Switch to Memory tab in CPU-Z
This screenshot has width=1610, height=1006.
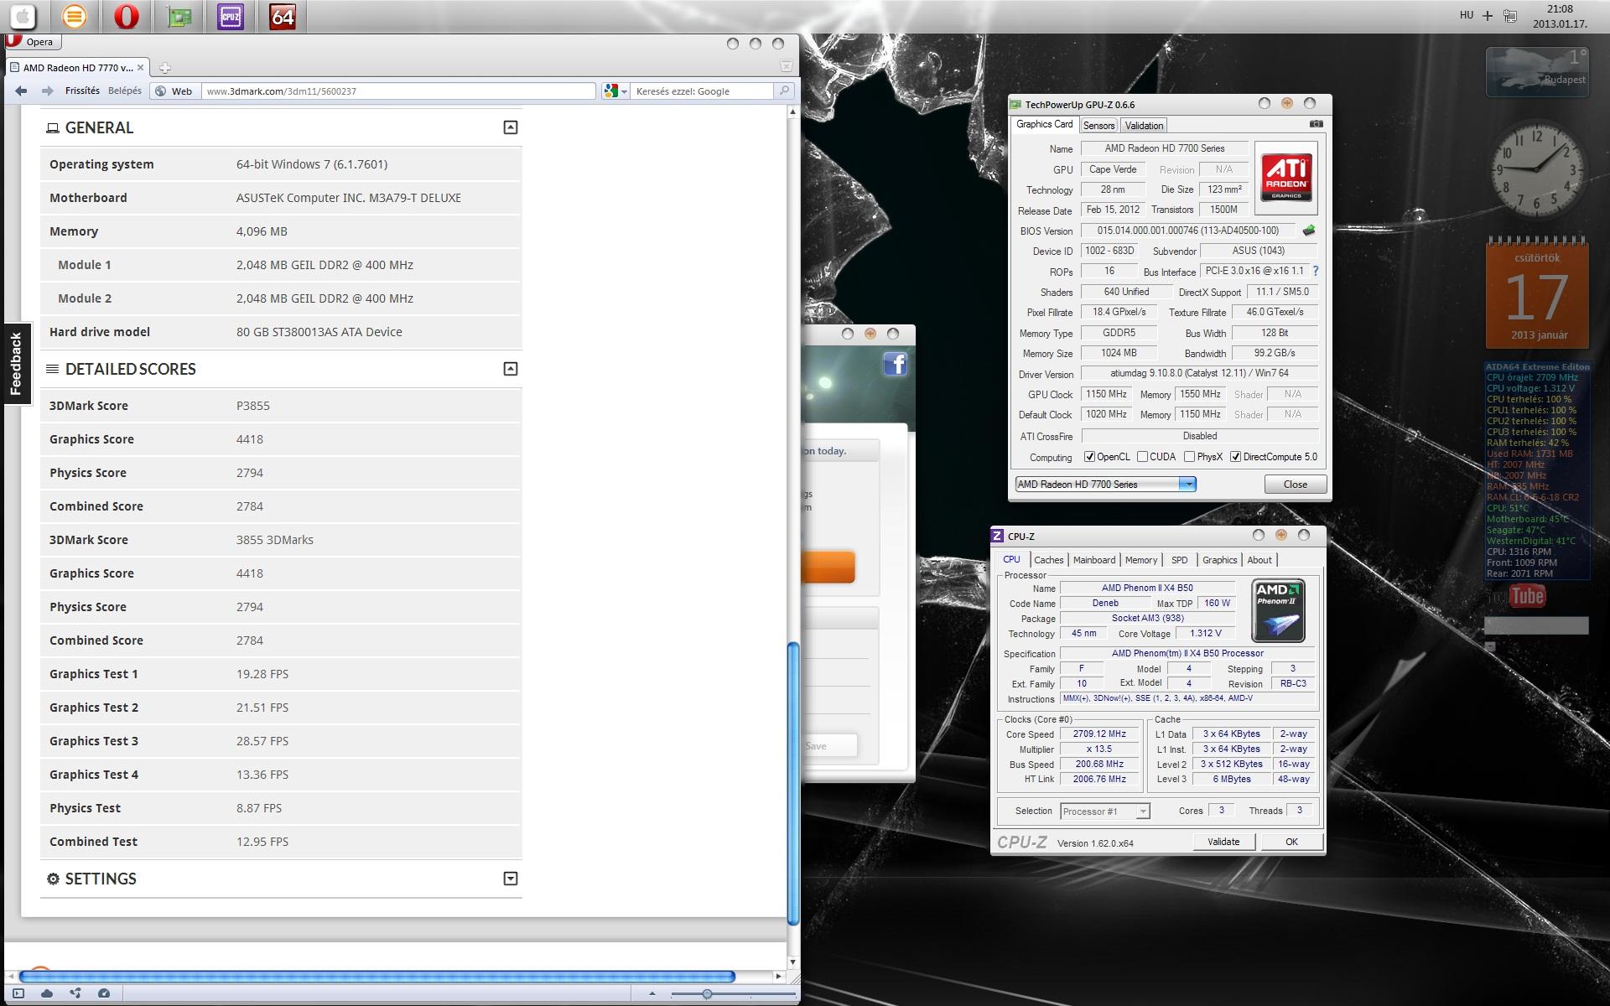click(x=1140, y=560)
